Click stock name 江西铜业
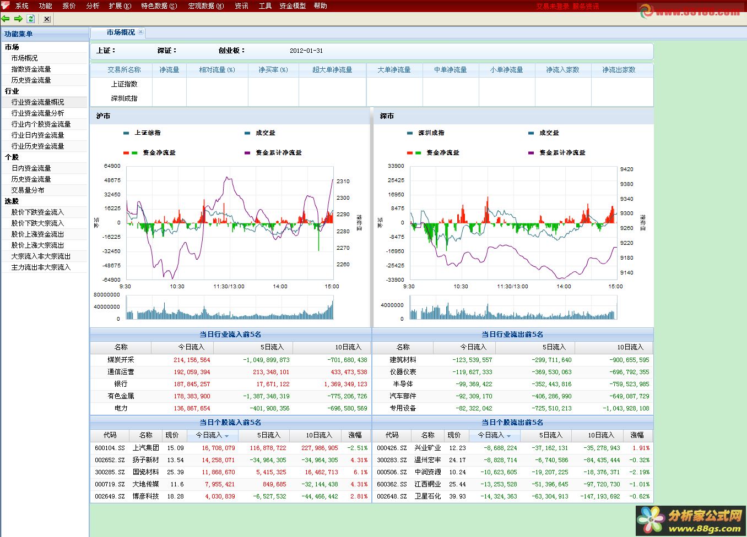Image resolution: width=747 pixels, height=537 pixels. pyautogui.click(x=427, y=484)
